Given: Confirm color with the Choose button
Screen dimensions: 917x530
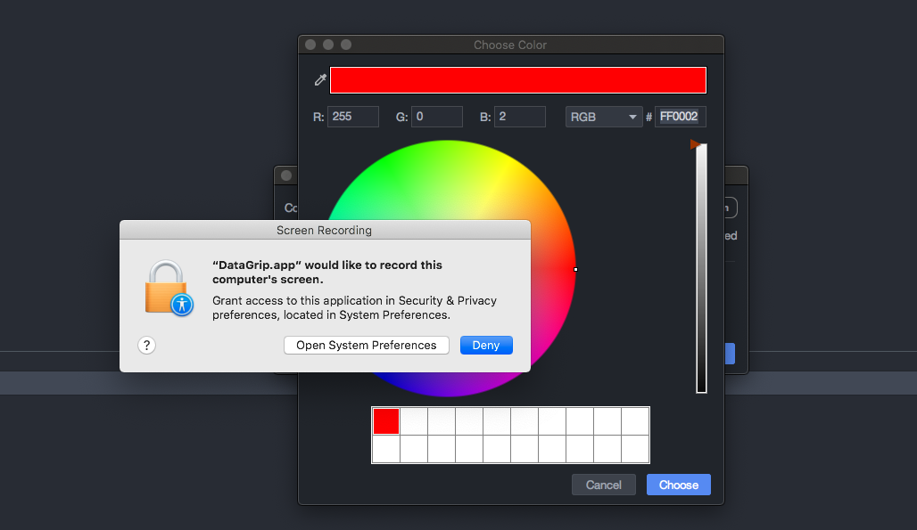Looking at the screenshot, I should (679, 485).
